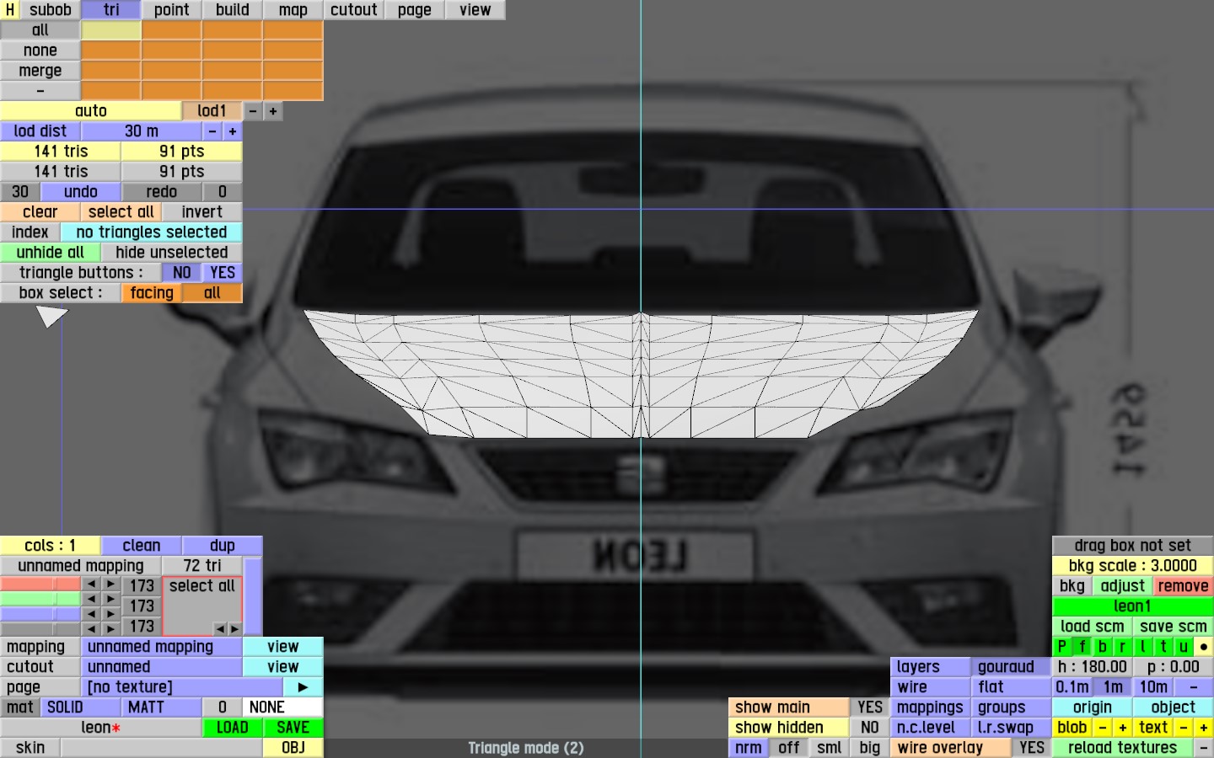Switch to the point mode tab
The height and width of the screenshot is (758, 1214).
point(172,10)
